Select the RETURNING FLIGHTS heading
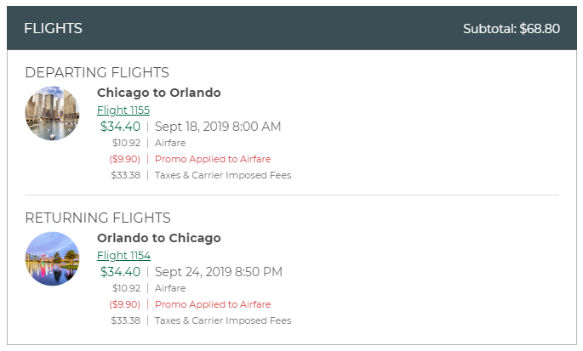The width and height of the screenshot is (583, 351). point(98,218)
